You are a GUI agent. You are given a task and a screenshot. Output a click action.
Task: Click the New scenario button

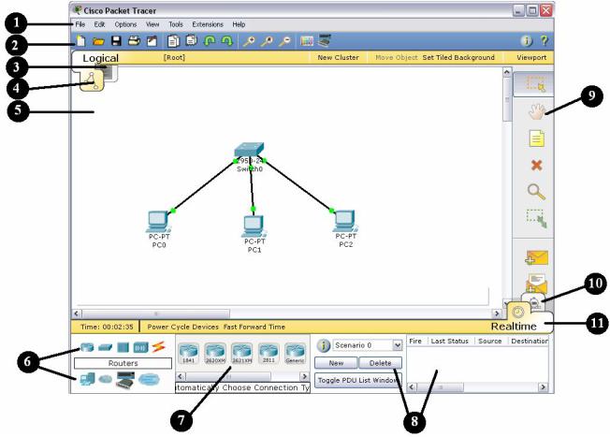tap(336, 363)
